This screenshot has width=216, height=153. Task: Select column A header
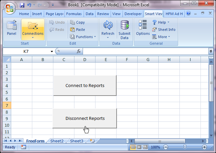(x=21, y=60)
